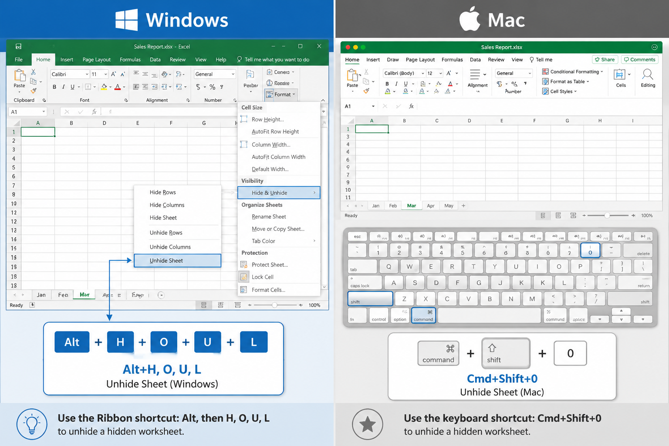Click the red font color button in Windows Excel
669x446 pixels.
tap(118, 87)
